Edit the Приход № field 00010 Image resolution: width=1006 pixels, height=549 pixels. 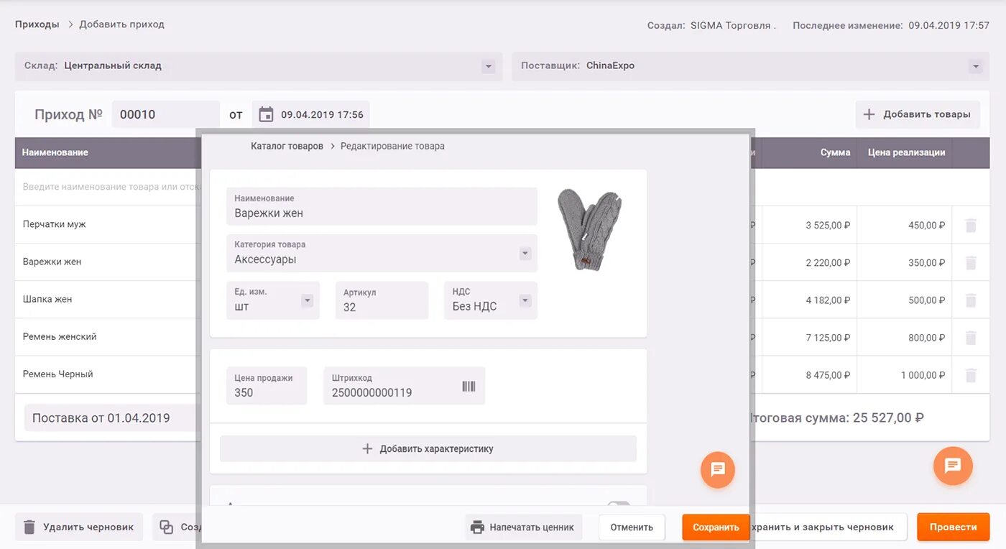coord(165,114)
